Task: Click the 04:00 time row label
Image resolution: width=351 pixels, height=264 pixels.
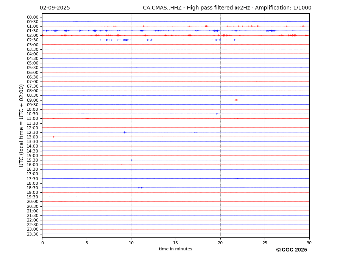Action: [33, 54]
